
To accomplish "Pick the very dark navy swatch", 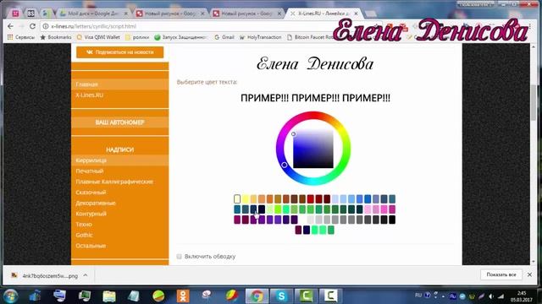I will (262, 209).
